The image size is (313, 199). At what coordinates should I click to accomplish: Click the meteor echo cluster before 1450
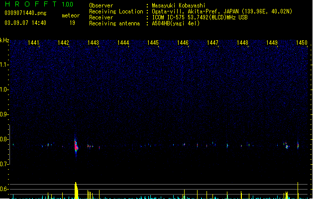pyautogui.click(x=287, y=145)
